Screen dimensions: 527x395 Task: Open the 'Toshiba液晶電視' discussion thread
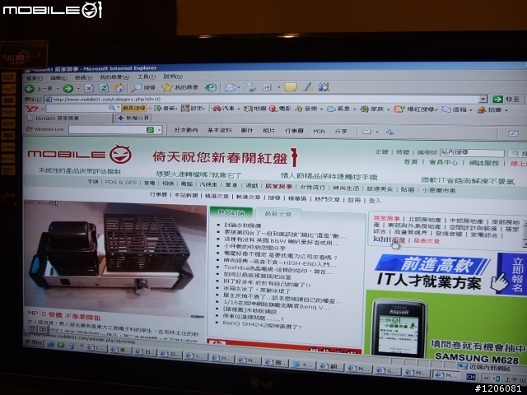pos(278,270)
